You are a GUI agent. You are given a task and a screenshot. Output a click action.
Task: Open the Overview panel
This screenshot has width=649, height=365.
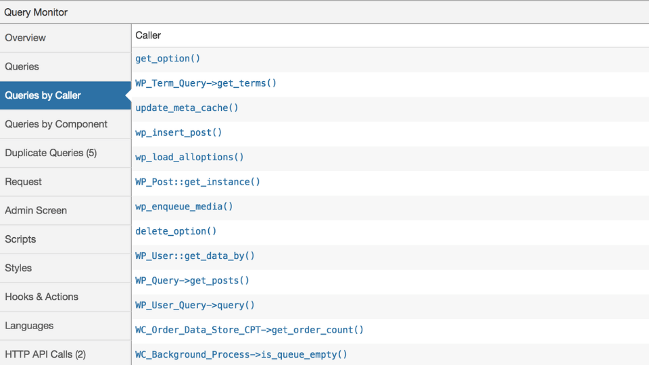(66, 38)
